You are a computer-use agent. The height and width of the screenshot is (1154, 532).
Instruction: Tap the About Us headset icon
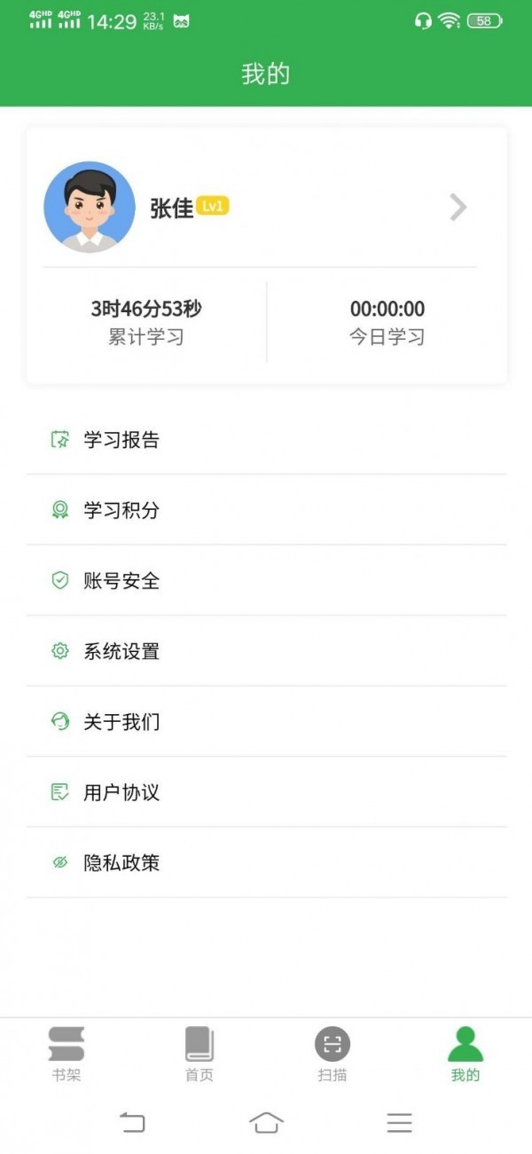pos(60,721)
